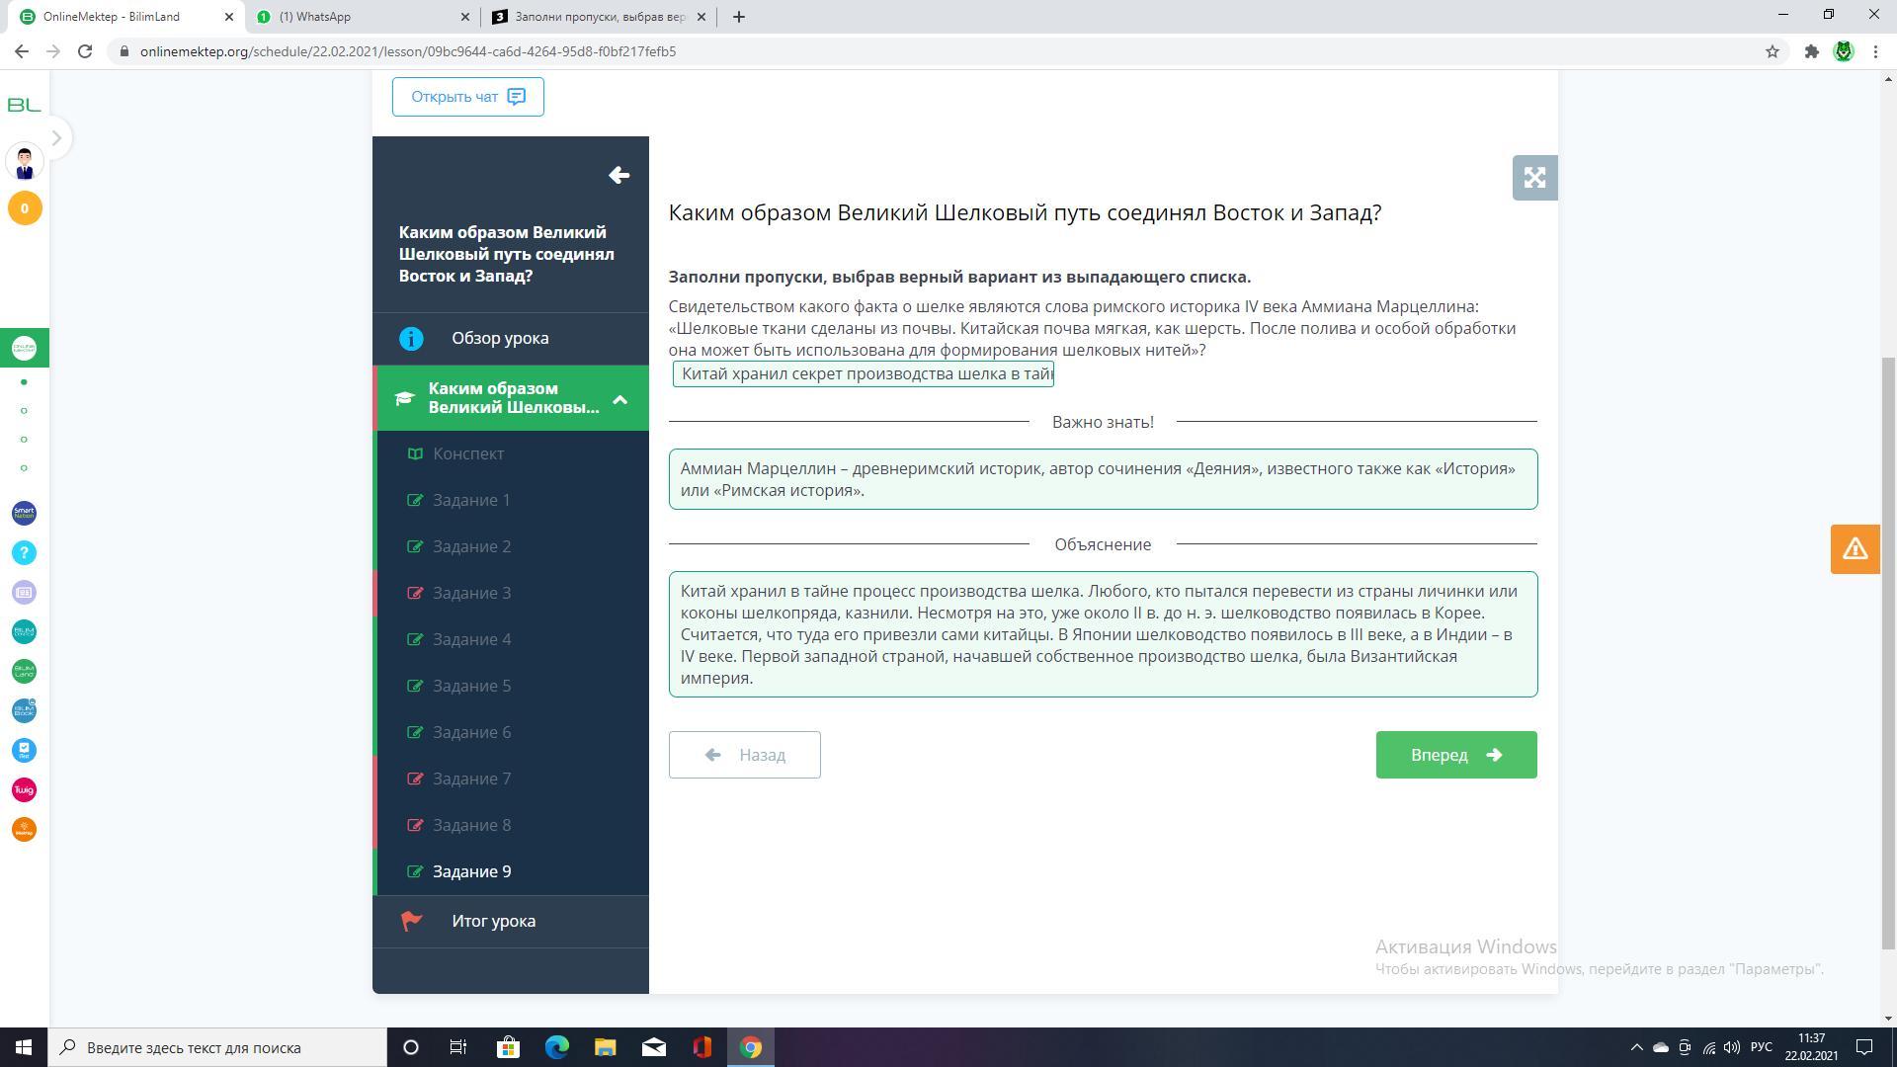Collapse the current lesson section chevron

(x=619, y=399)
